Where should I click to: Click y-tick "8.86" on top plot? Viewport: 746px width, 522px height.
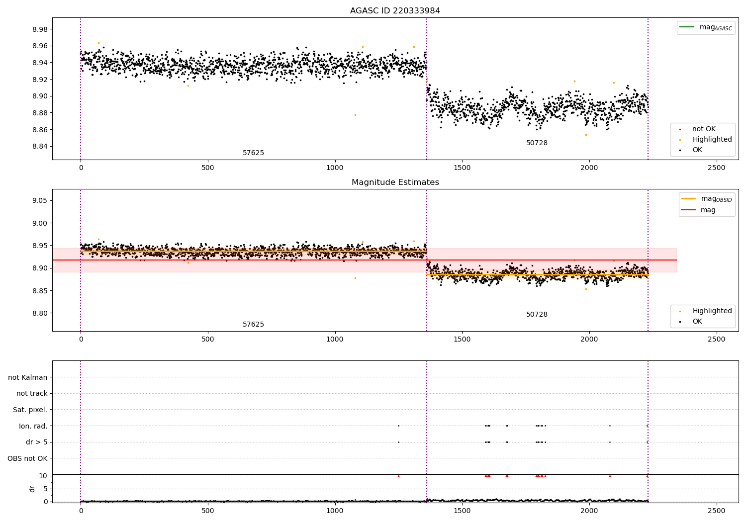click(x=39, y=130)
